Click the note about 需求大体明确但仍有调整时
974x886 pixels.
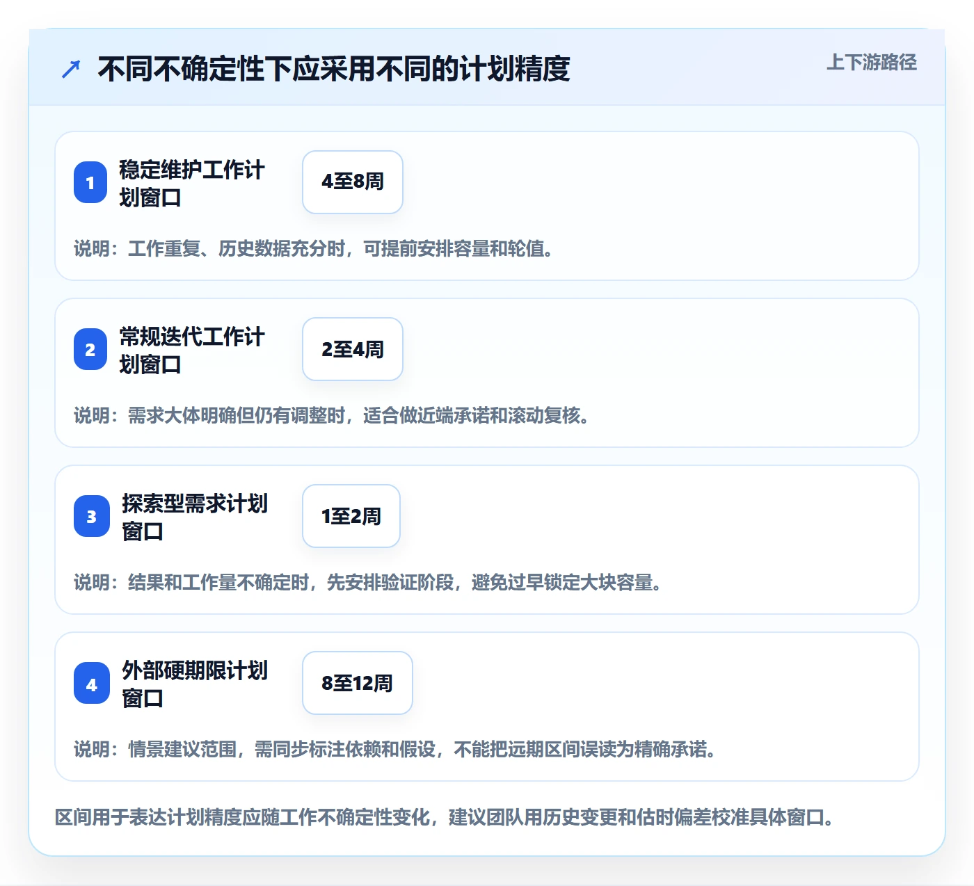(x=333, y=415)
